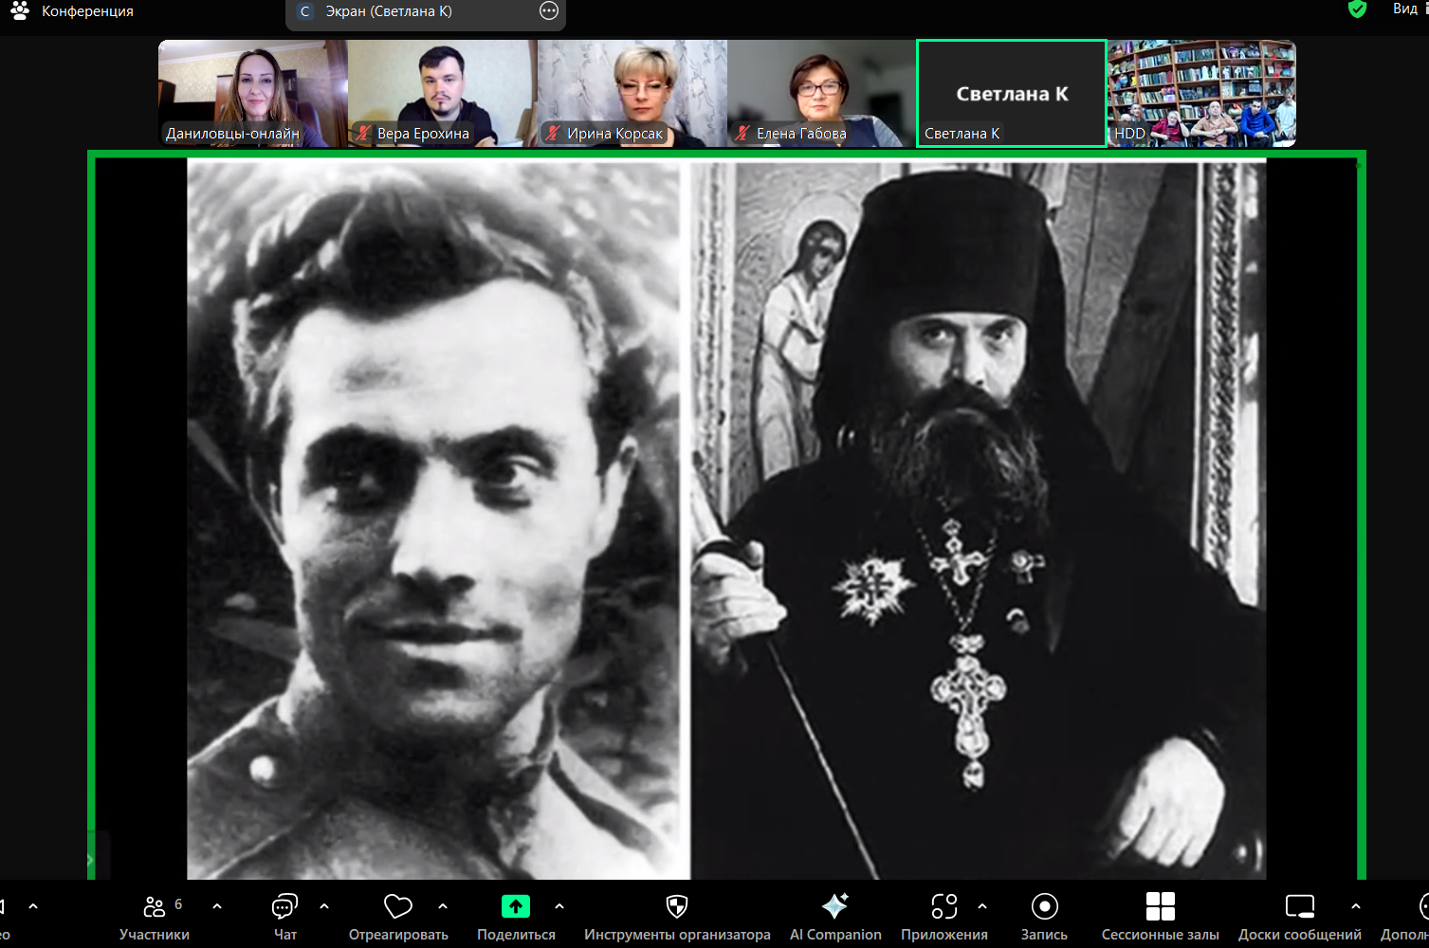Expand arrow next to Чат
The image size is (1429, 948).
coord(324,906)
